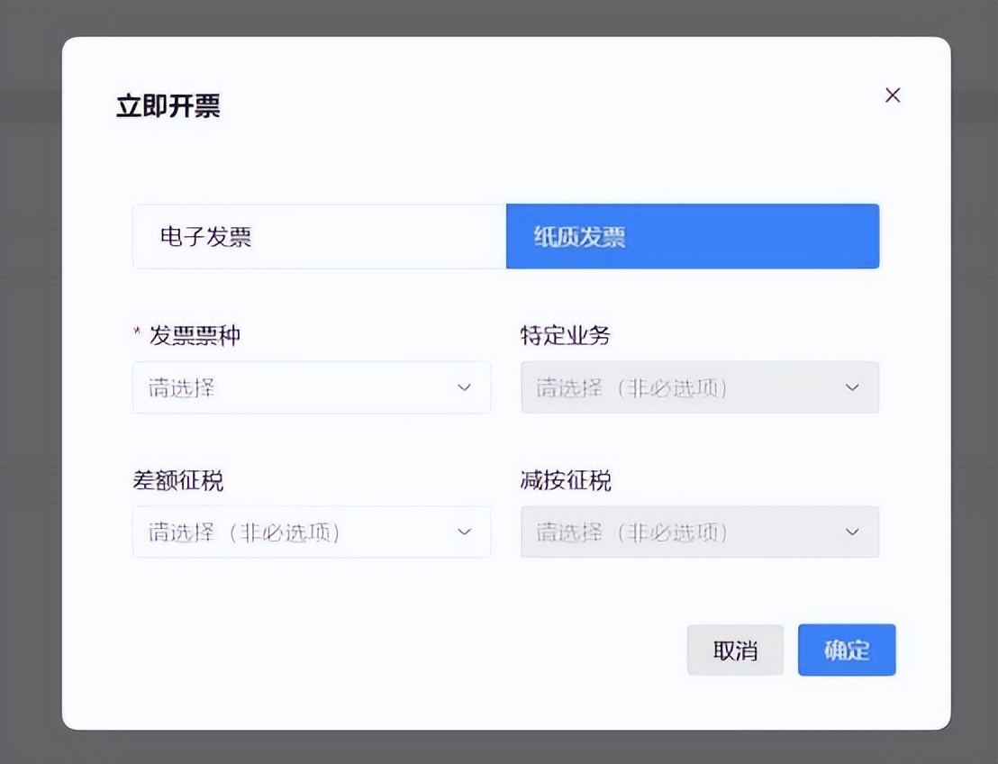This screenshot has height=764, width=998.
Task: Click the 立即开票 dialog title text
Action: point(170,106)
